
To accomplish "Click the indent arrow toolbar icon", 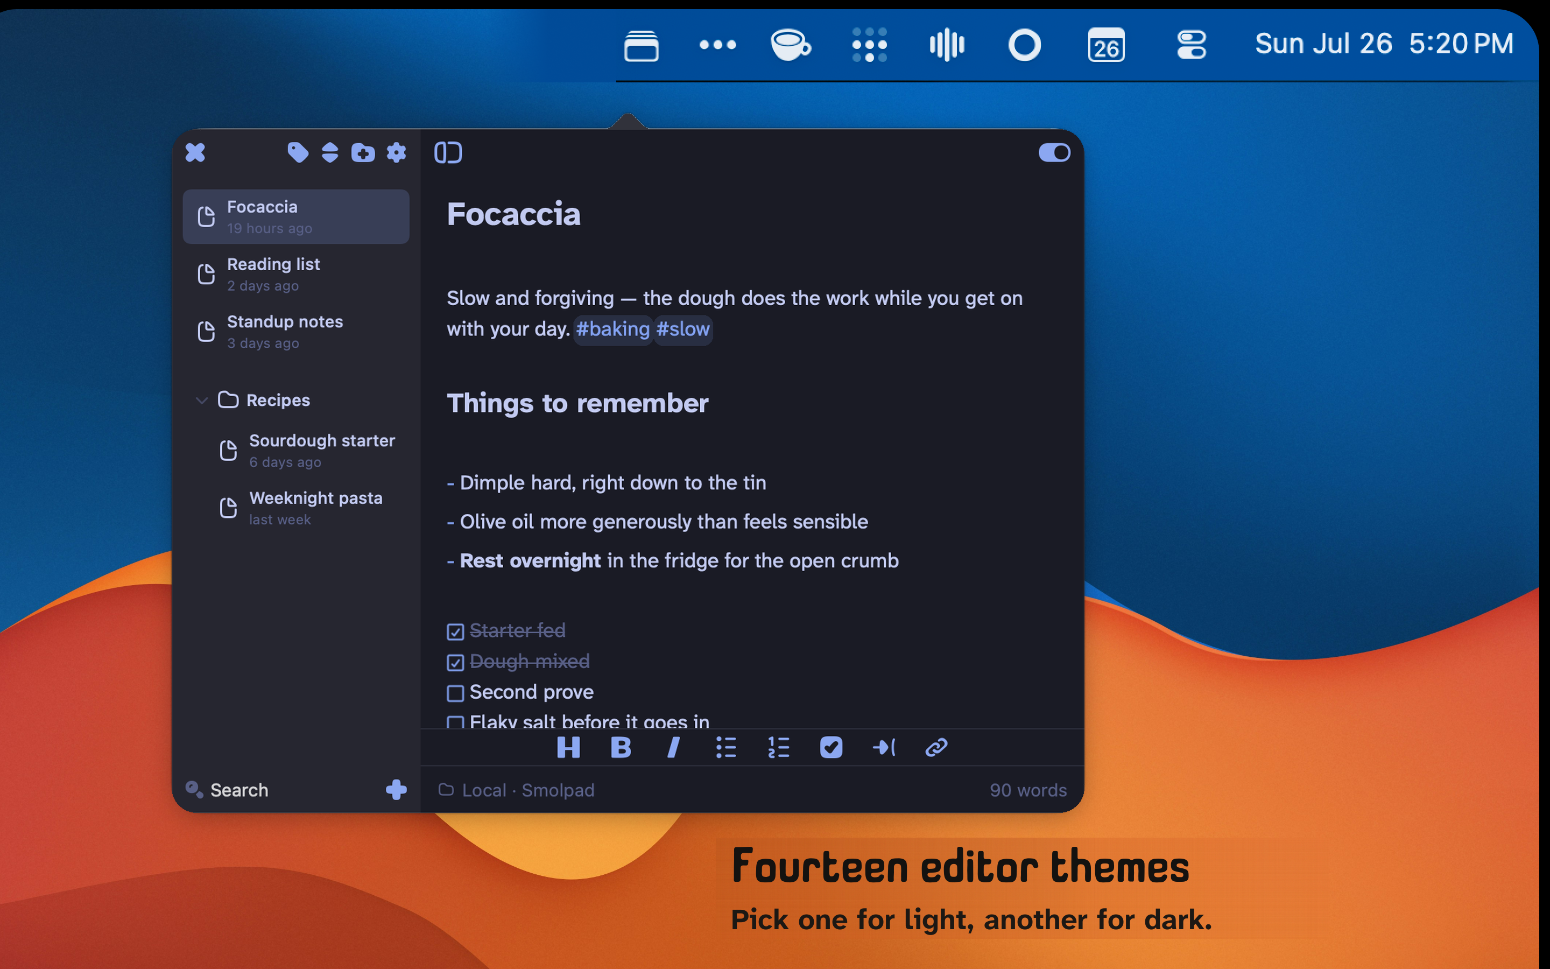I will (x=884, y=747).
